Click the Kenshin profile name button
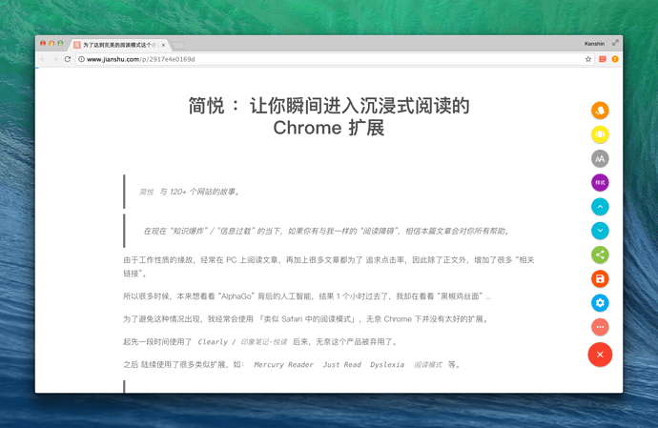 pos(594,44)
